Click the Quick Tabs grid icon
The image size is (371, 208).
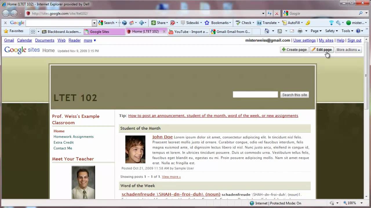(x=33, y=31)
